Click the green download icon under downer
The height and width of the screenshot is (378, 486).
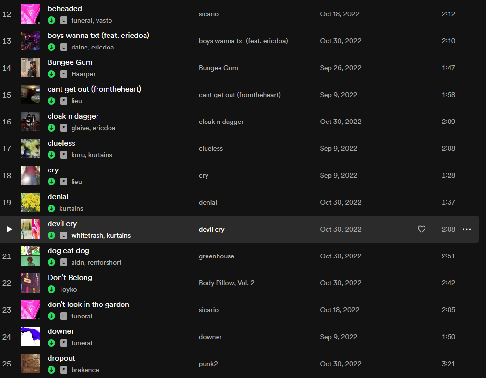click(x=51, y=343)
